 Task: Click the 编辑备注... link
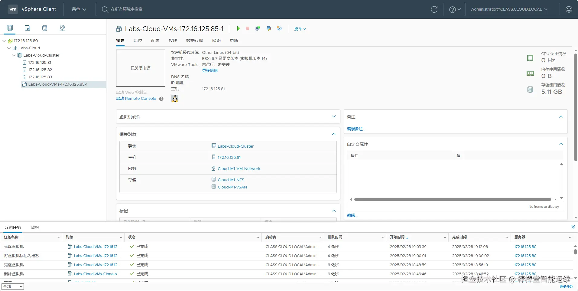(x=356, y=129)
